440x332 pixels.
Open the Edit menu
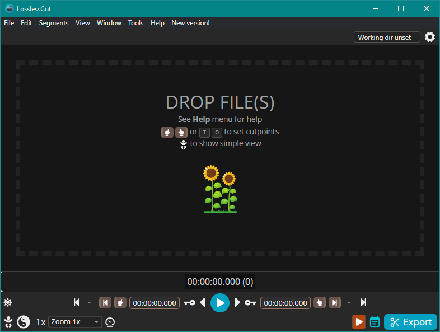pos(26,23)
